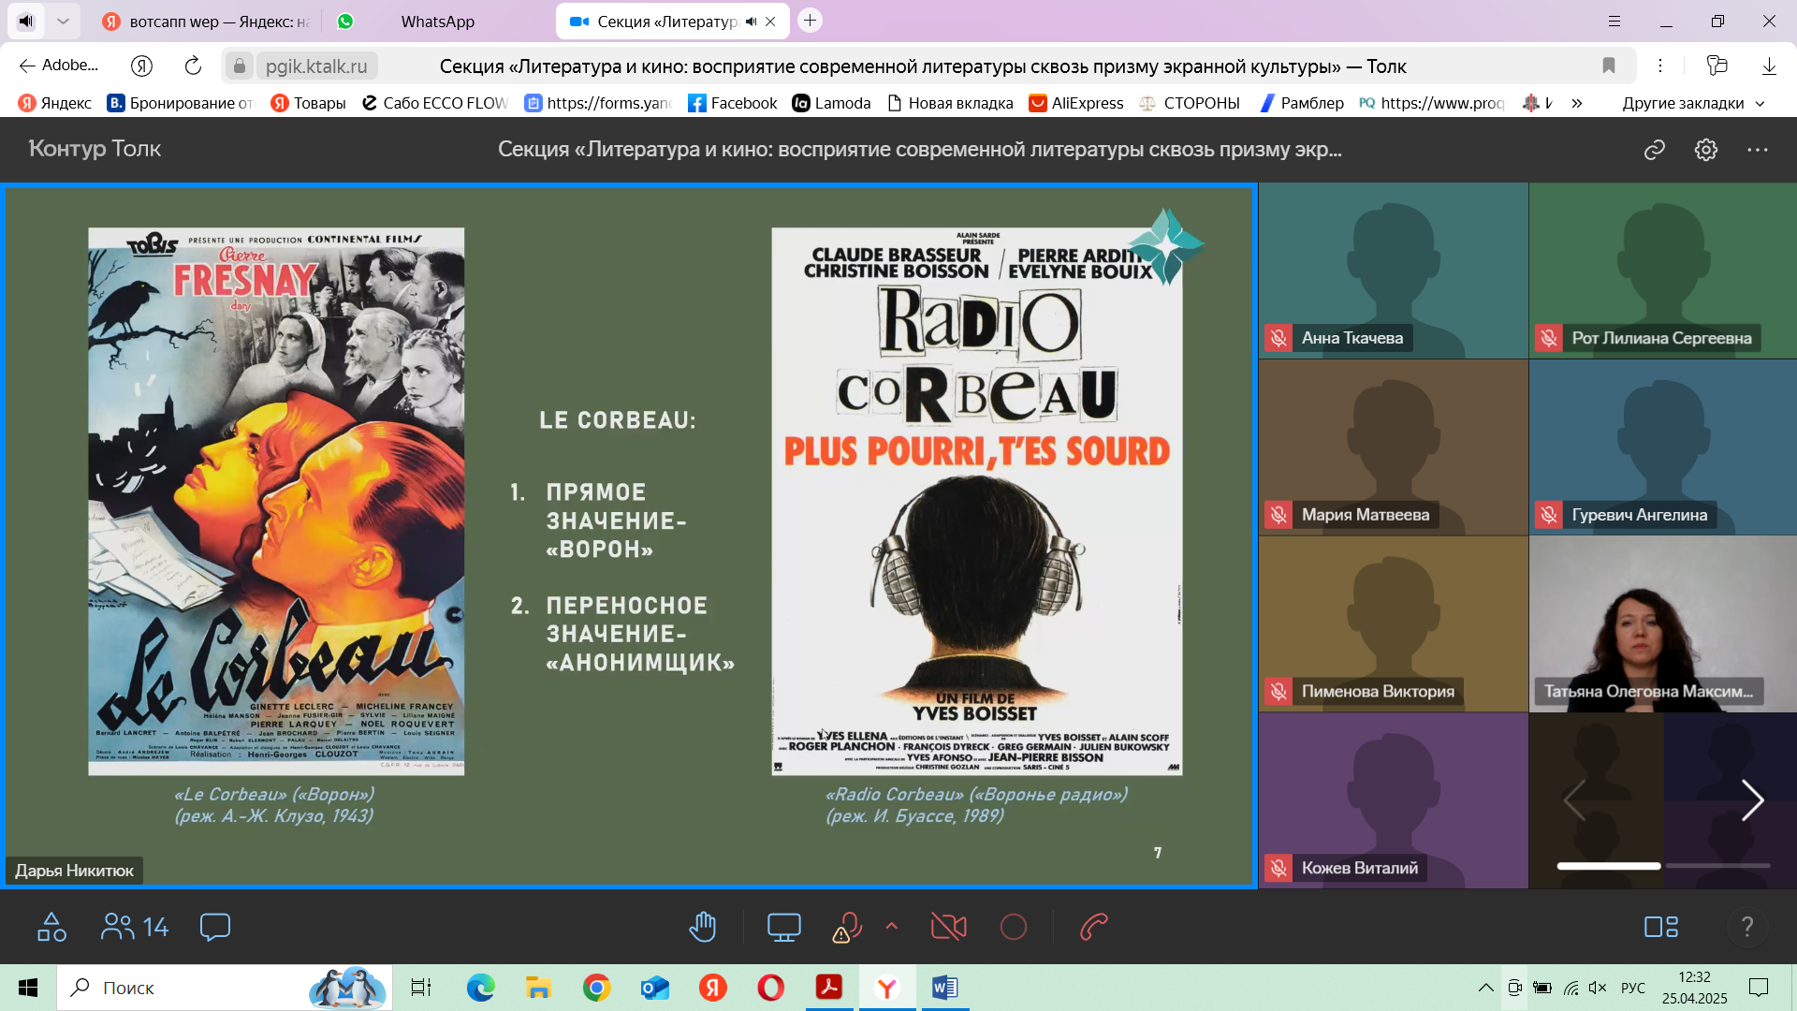This screenshot has width=1797, height=1011.
Task: Open the meeting chat
Action: coord(215,927)
